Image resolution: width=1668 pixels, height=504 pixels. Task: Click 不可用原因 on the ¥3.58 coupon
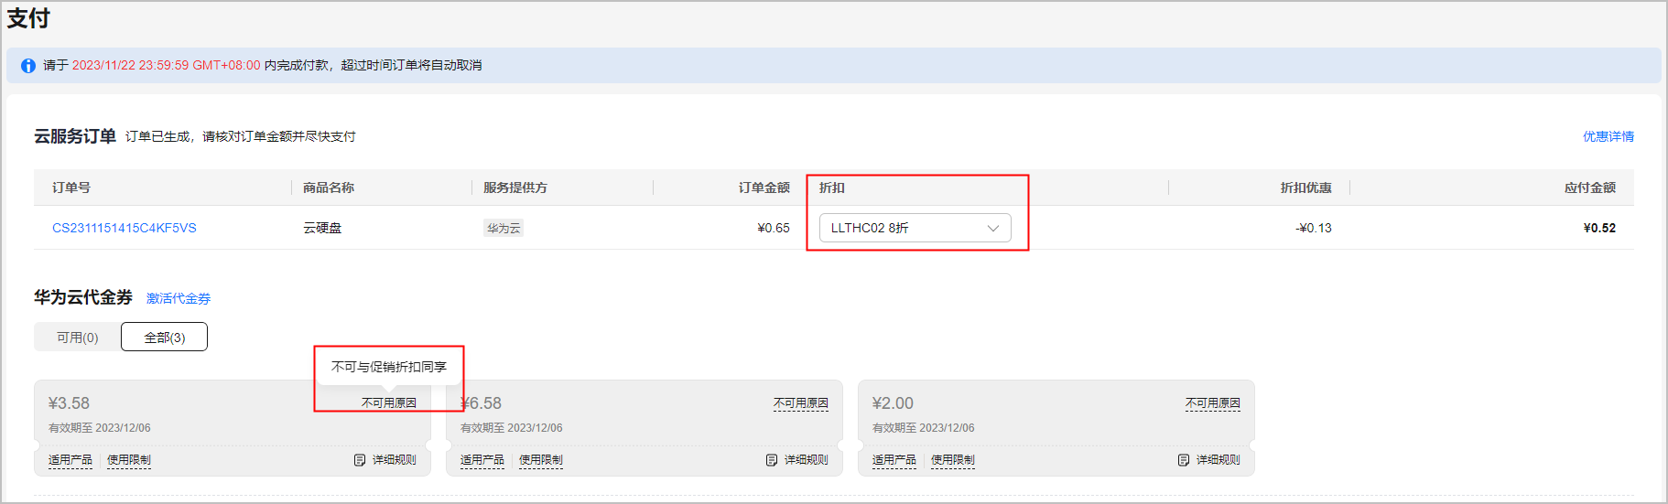389,403
